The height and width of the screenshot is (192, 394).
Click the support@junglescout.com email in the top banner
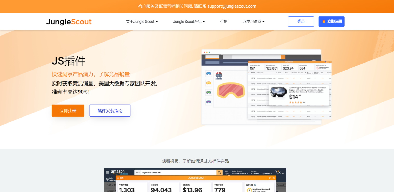(232, 6)
